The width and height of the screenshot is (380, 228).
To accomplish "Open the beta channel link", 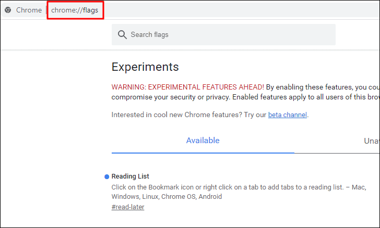I will point(288,115).
